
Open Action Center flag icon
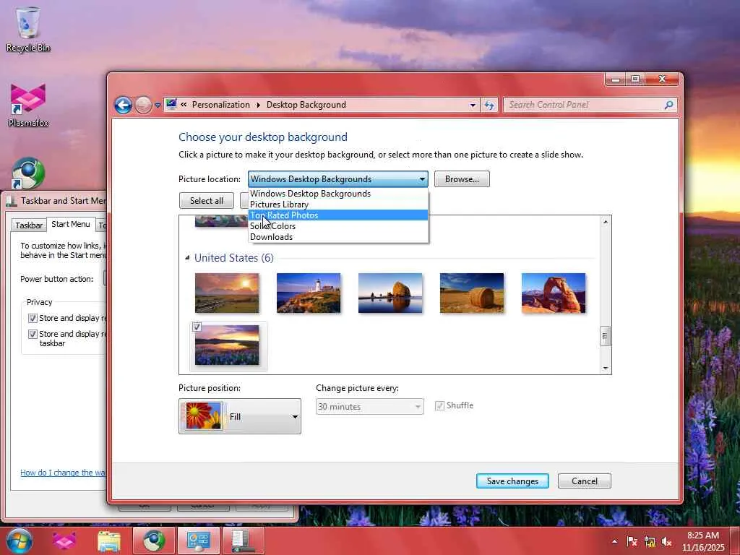[632, 541]
